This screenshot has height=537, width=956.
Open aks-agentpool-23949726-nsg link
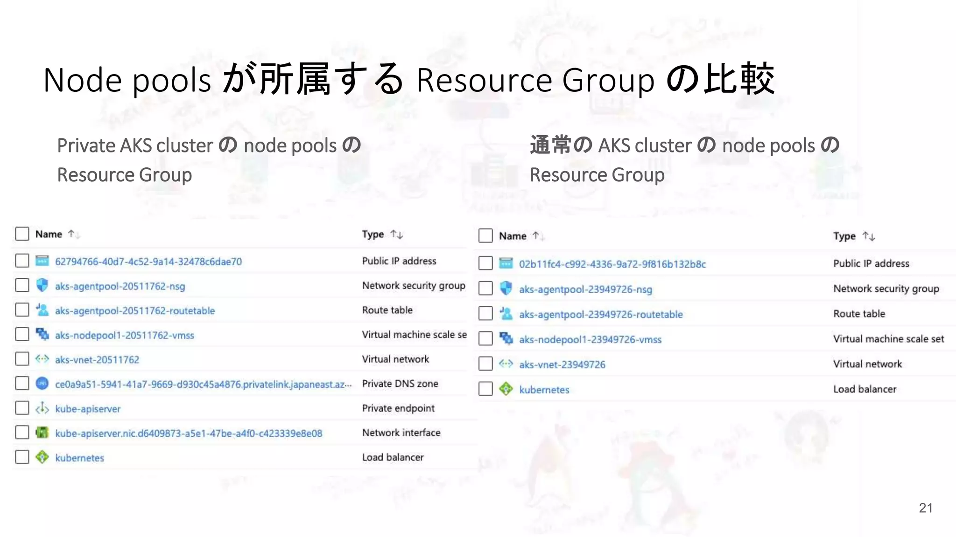[x=586, y=289]
